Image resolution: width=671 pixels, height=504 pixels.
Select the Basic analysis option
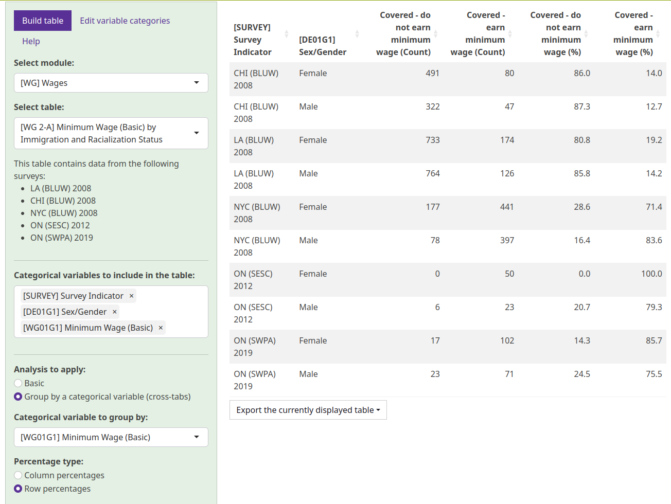[18, 383]
